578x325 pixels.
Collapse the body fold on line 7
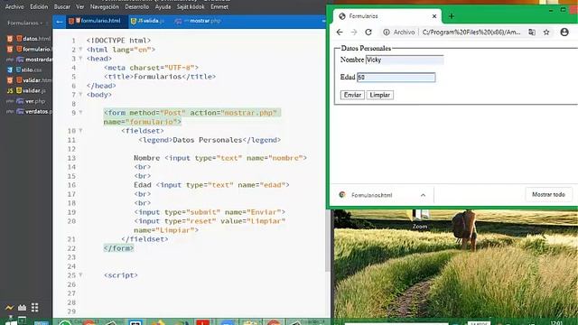click(80, 94)
